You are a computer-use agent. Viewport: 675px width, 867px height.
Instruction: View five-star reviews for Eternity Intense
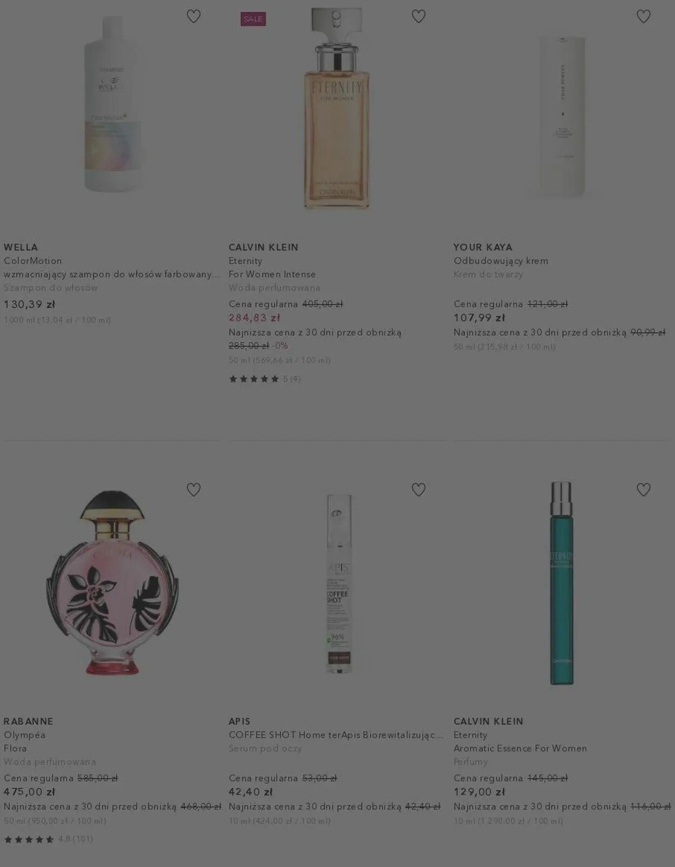click(265, 379)
